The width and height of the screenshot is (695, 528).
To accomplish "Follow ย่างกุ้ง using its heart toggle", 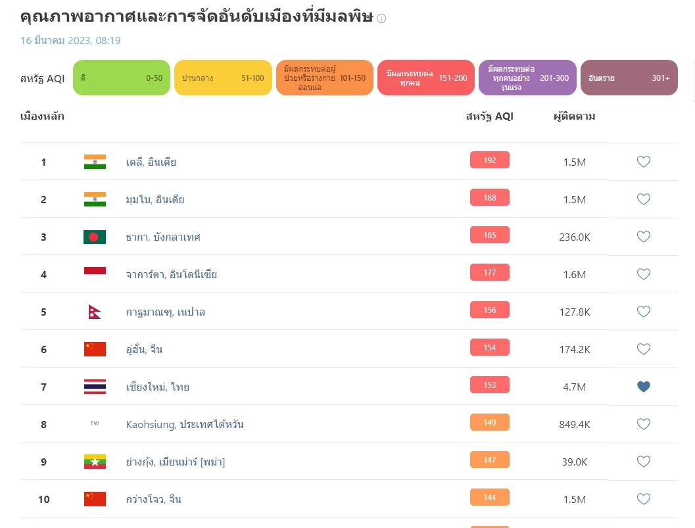I will tap(643, 461).
